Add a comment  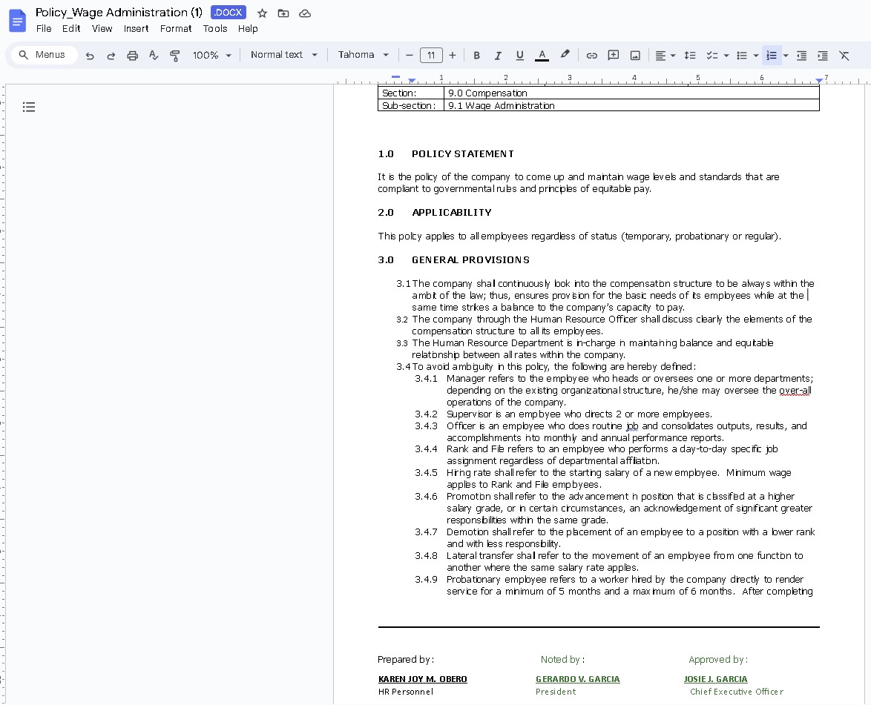coord(614,56)
